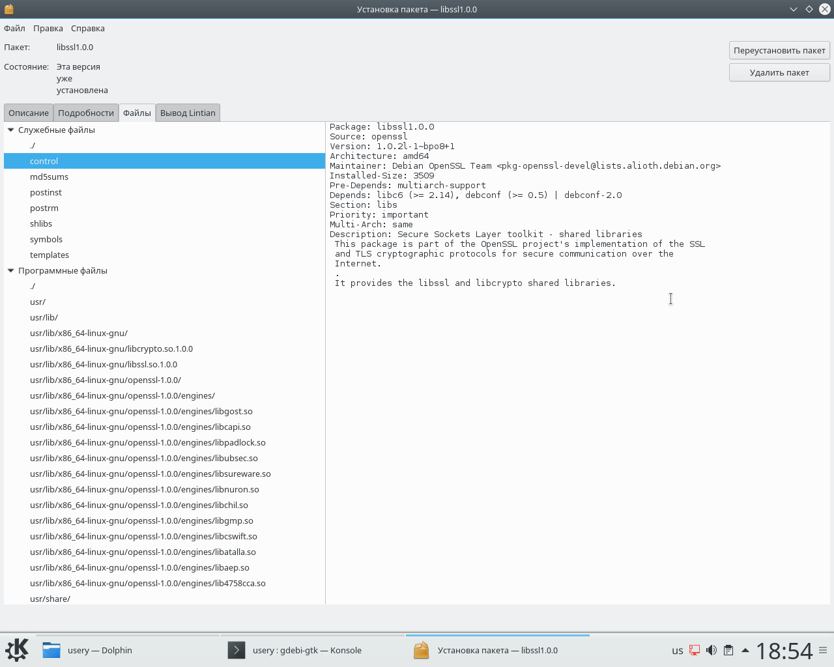
Task: Select the usr/ entry
Action: (x=164, y=302)
